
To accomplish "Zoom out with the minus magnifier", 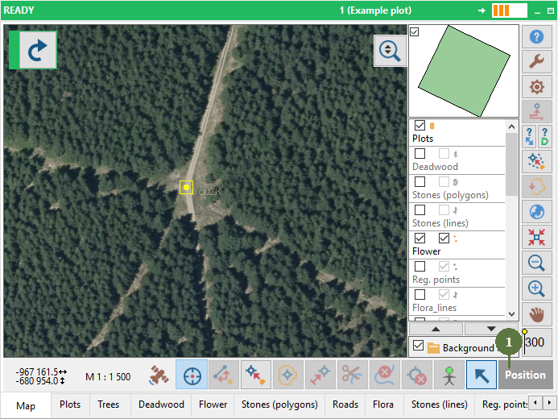I will point(536,263).
